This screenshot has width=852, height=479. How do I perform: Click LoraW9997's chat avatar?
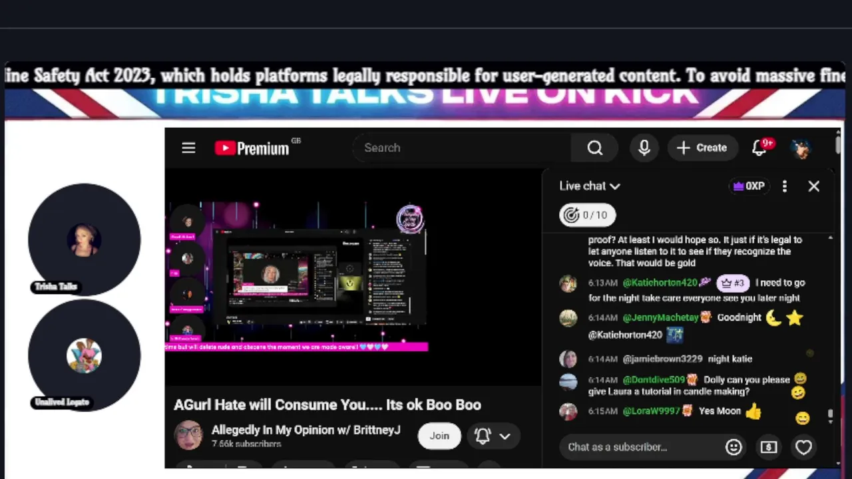(568, 412)
